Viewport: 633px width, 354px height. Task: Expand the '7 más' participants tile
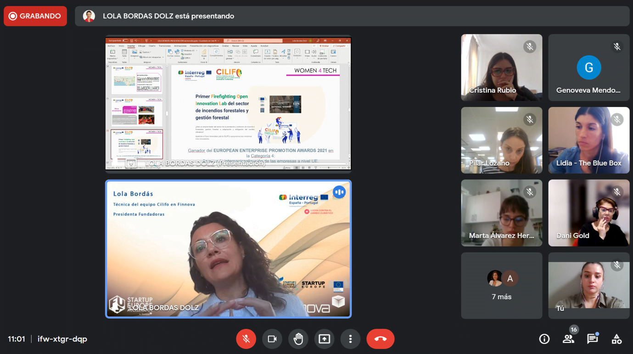tap(501, 285)
